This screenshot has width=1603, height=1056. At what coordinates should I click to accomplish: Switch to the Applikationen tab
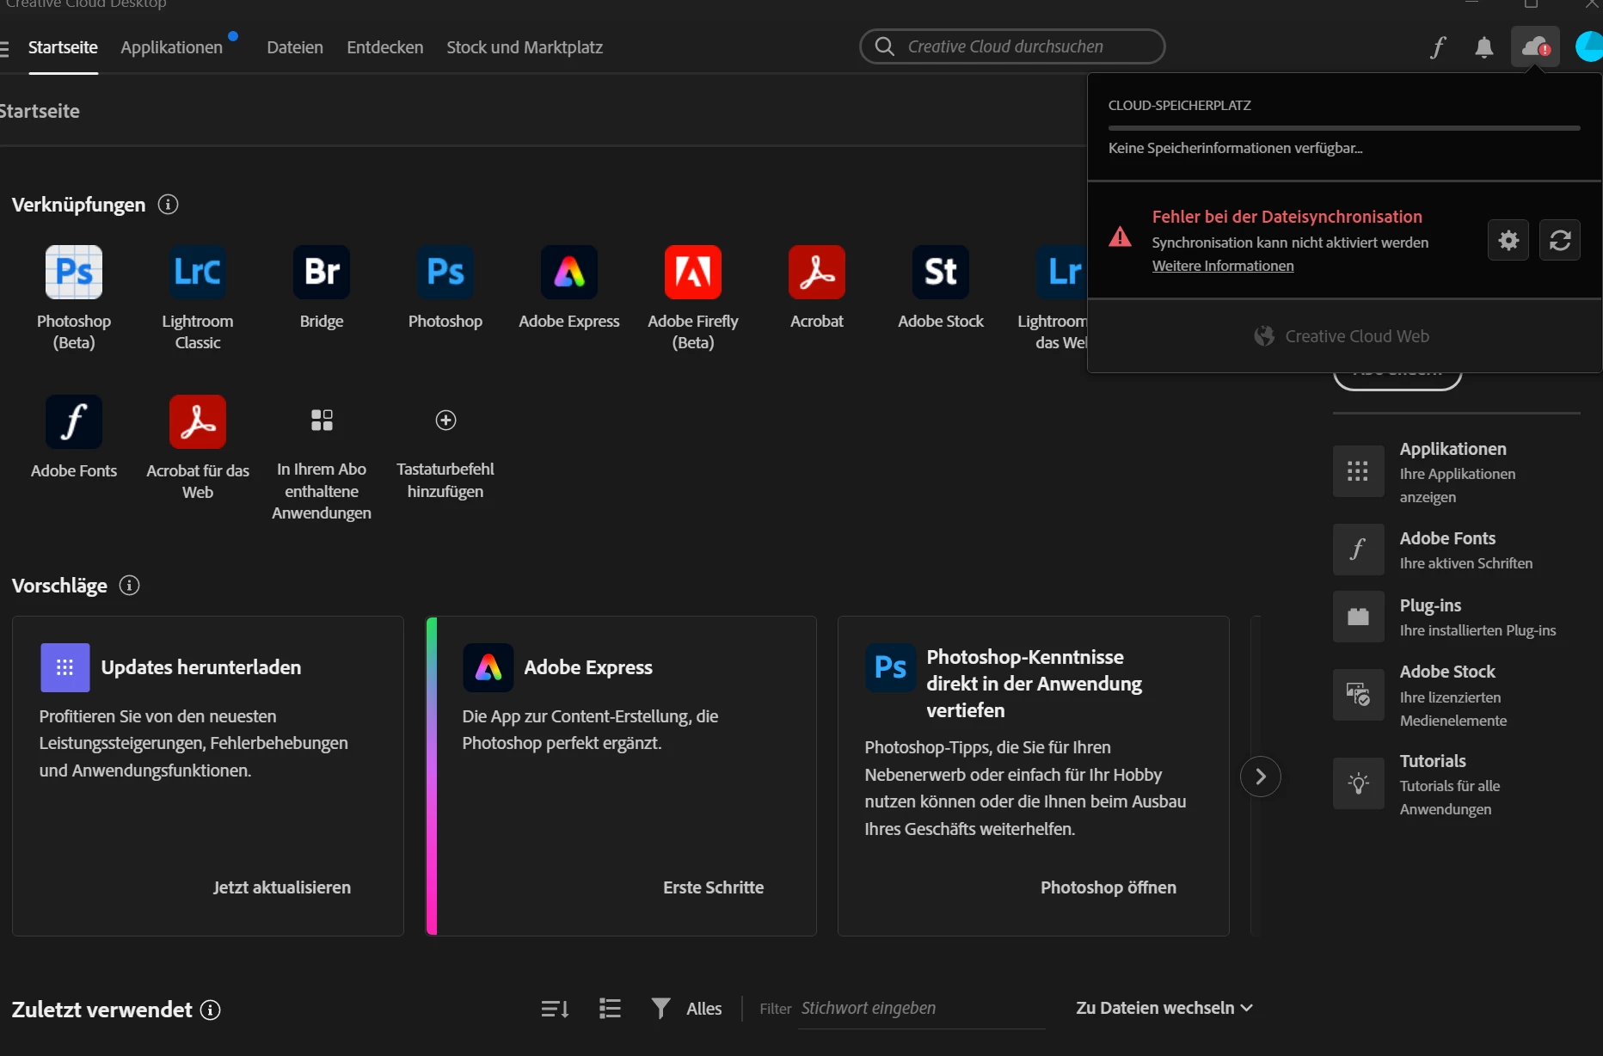[171, 47]
